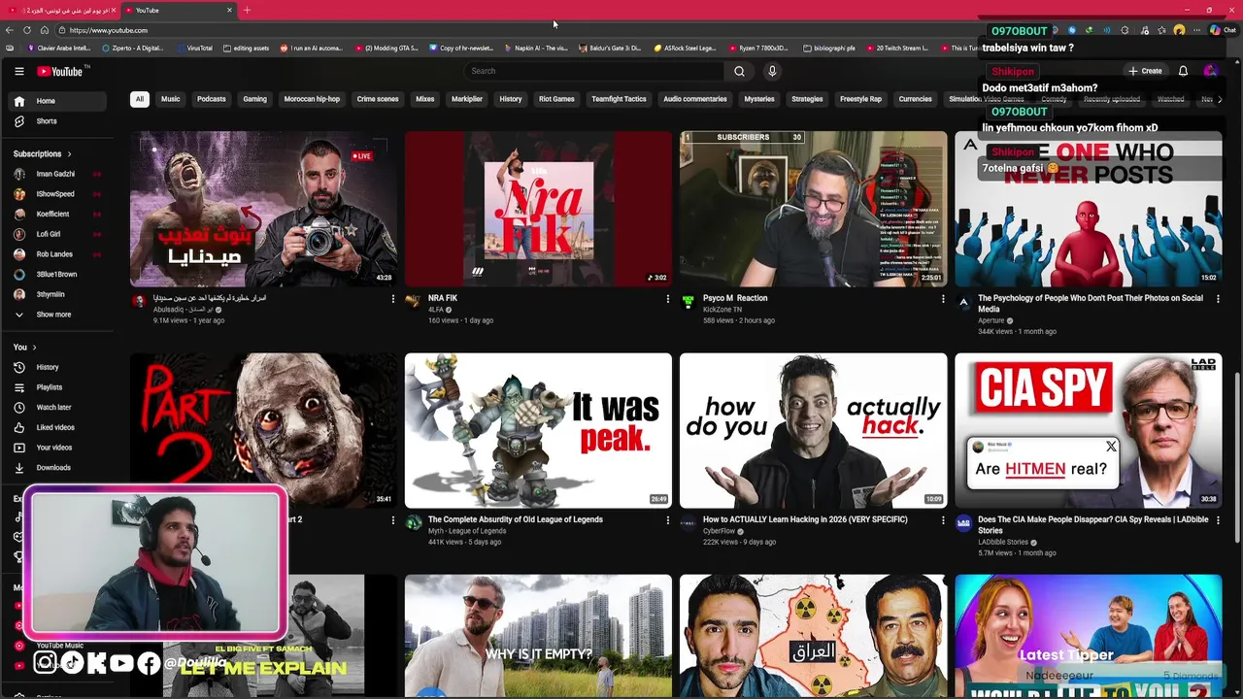This screenshot has height=699, width=1243.
Task: Expand the Subscriptions section chevron
Action: (69, 153)
